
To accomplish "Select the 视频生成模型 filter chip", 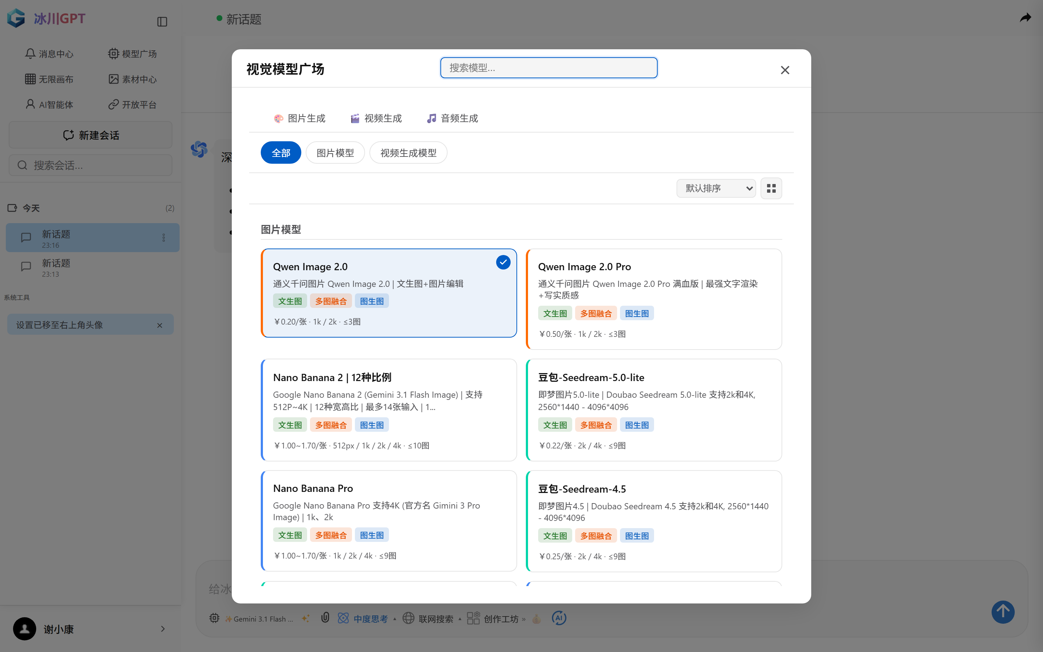I will (x=408, y=152).
